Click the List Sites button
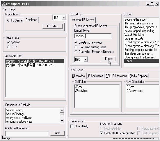The height and width of the screenshot is (141, 160). tap(52, 26)
